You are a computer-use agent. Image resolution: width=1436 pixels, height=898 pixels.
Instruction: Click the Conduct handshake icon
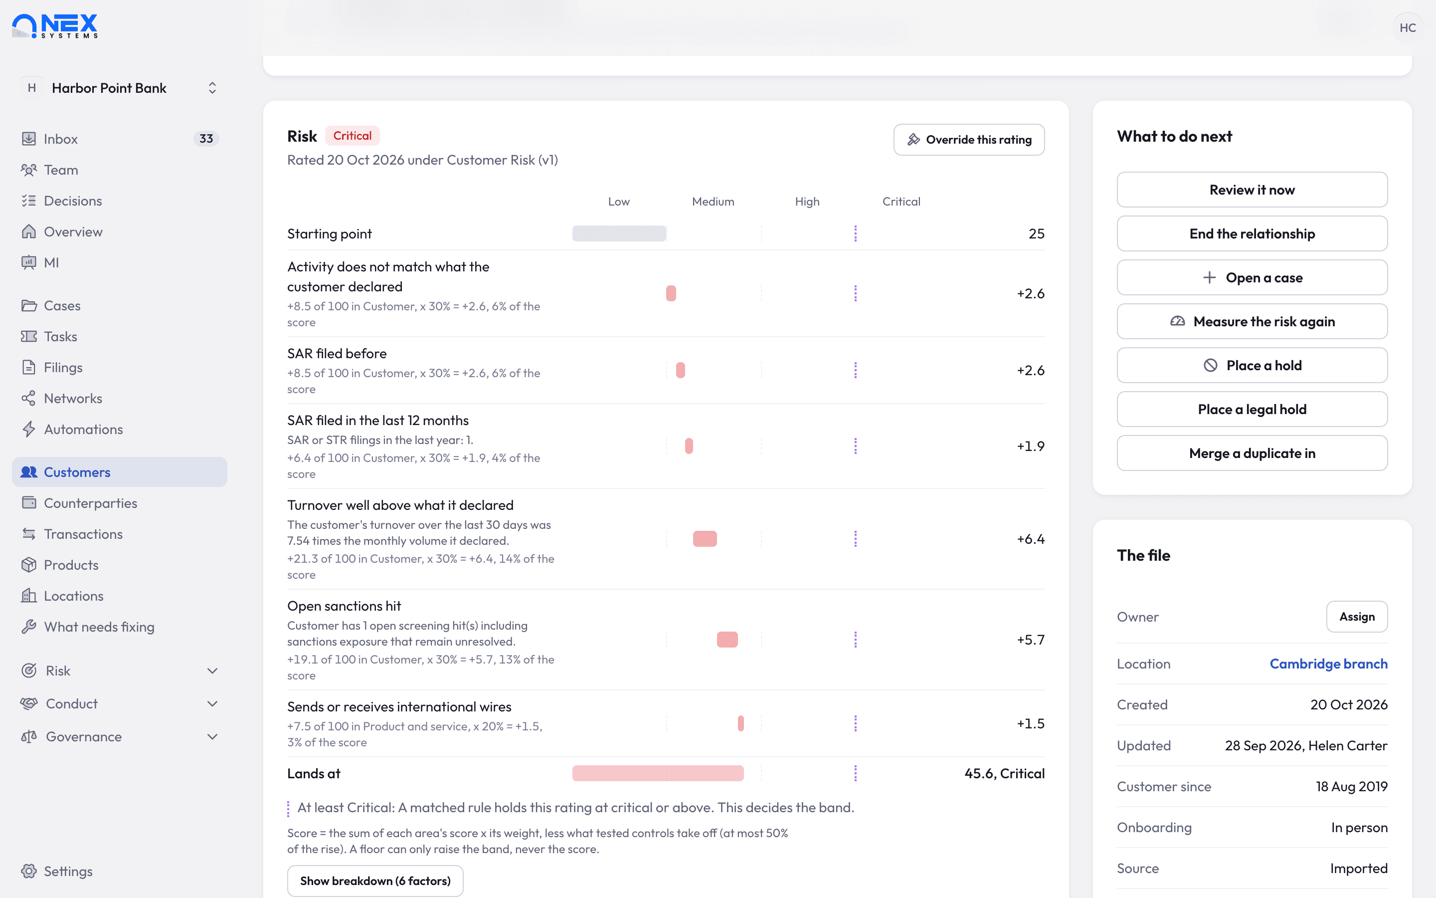pyautogui.click(x=28, y=703)
